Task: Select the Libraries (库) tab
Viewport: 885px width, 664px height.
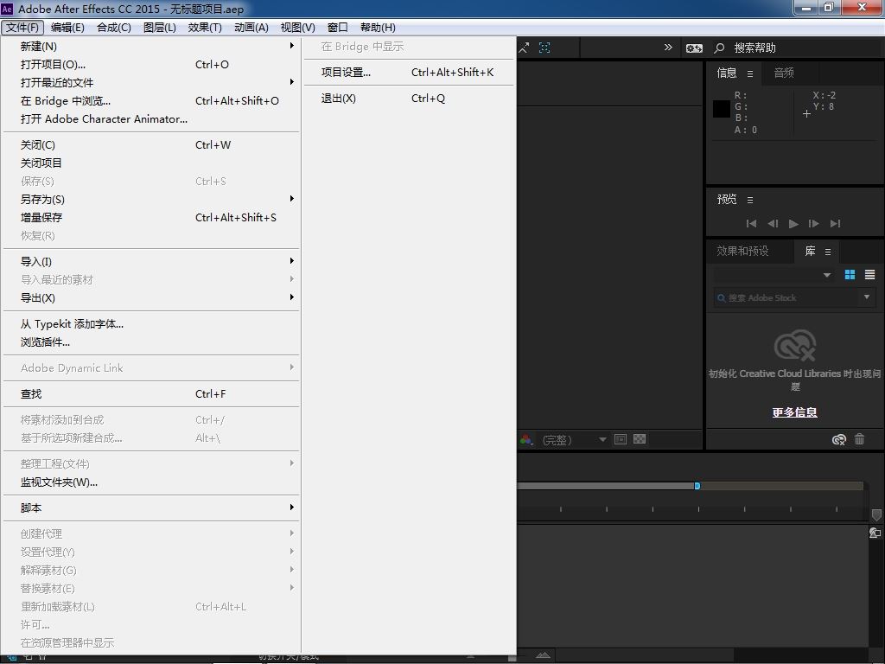Action: (810, 252)
